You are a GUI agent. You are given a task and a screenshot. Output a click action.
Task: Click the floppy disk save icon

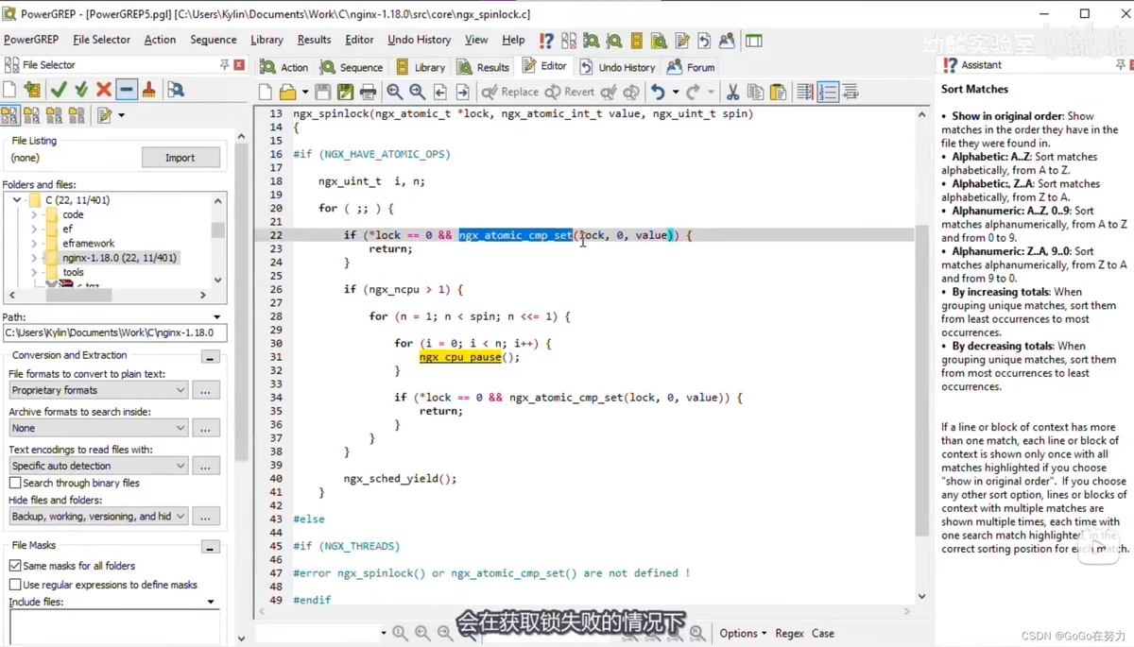[323, 92]
